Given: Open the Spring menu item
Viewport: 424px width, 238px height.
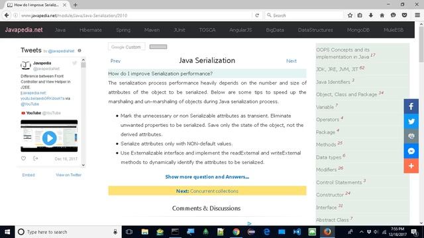Looking at the screenshot, I should pyautogui.click(x=123, y=30).
